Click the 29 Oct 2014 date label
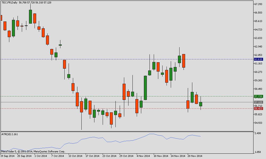Image resolution: width=266 pixels, height=159 pixels. tap(126, 156)
